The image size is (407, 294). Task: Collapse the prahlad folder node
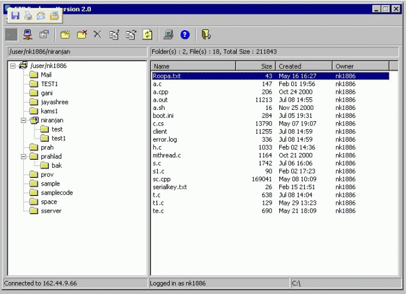pyautogui.click(x=23, y=156)
